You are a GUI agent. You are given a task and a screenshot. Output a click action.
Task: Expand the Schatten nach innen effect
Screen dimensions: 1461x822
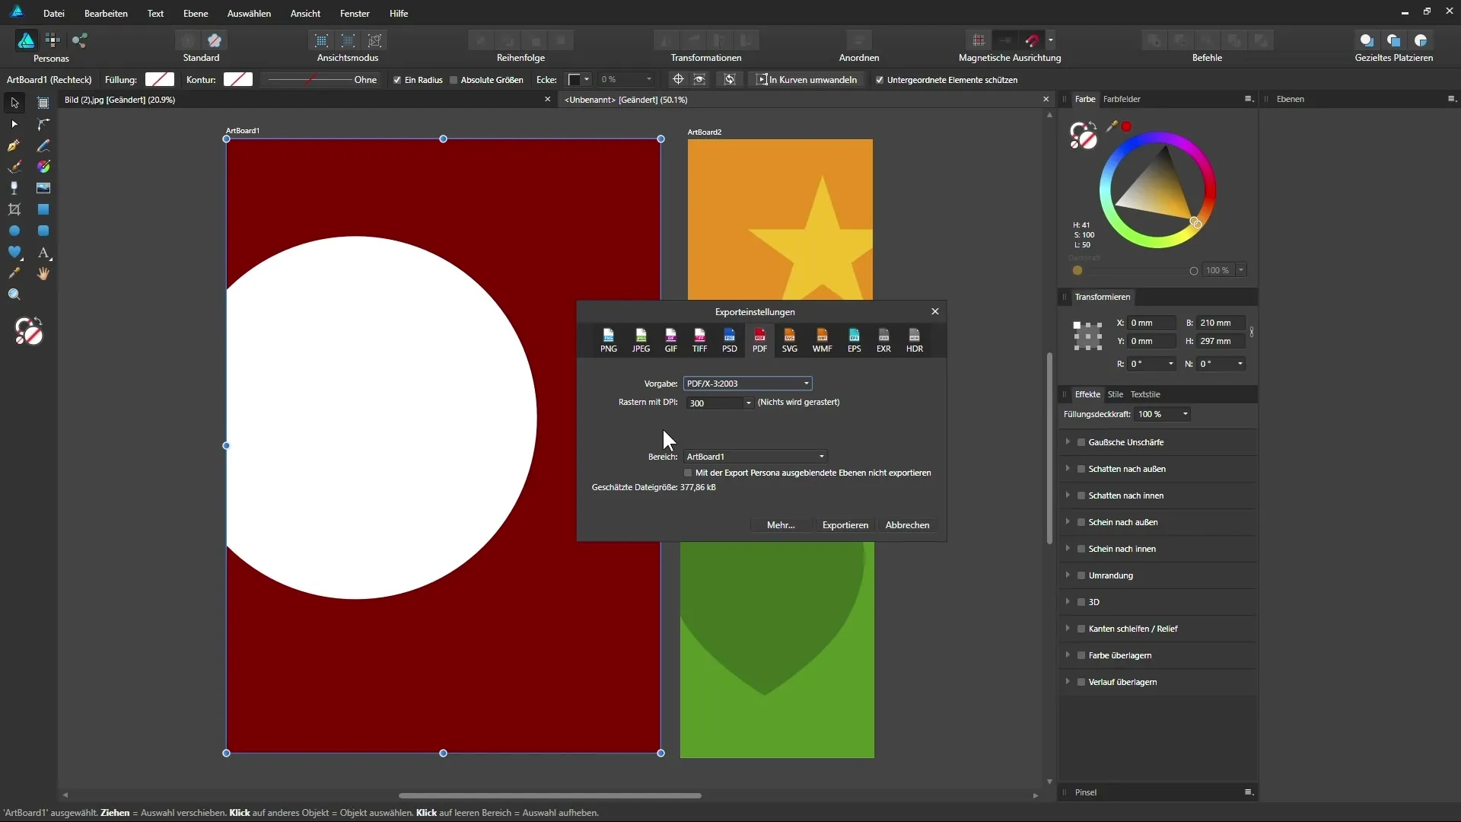point(1068,495)
